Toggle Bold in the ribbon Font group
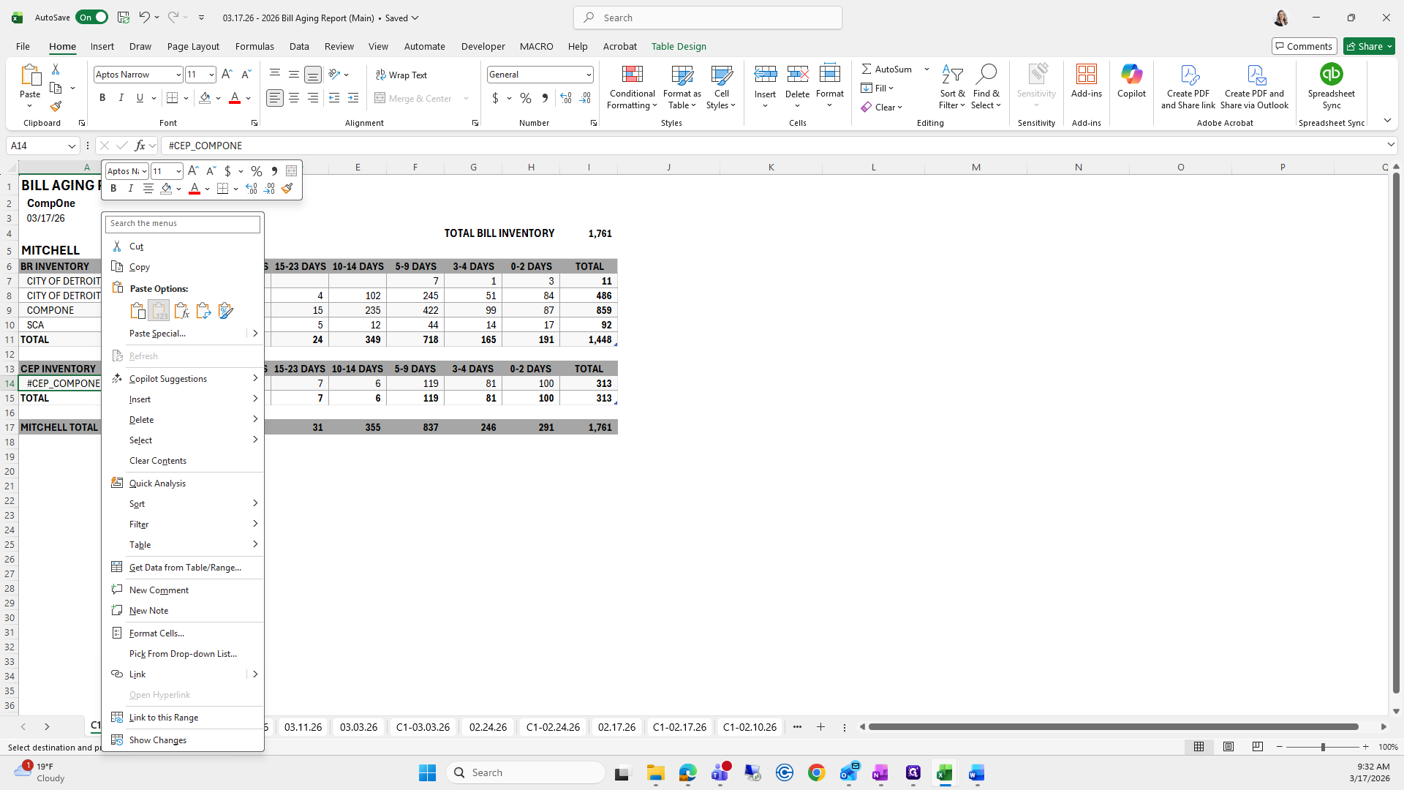Viewport: 1404px width, 790px height. (102, 98)
